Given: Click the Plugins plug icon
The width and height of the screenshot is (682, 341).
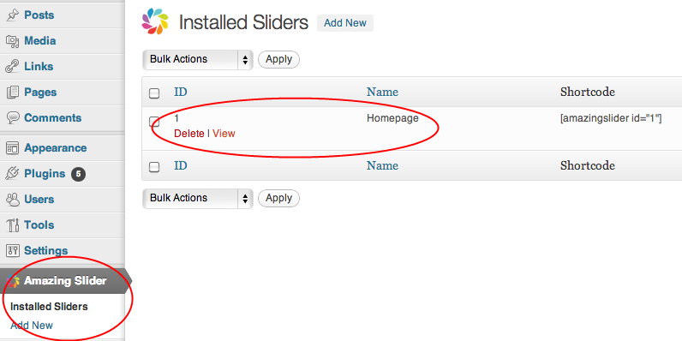Looking at the screenshot, I should point(12,174).
